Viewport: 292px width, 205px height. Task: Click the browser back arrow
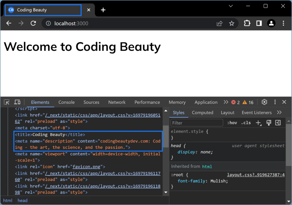[x=9, y=23]
